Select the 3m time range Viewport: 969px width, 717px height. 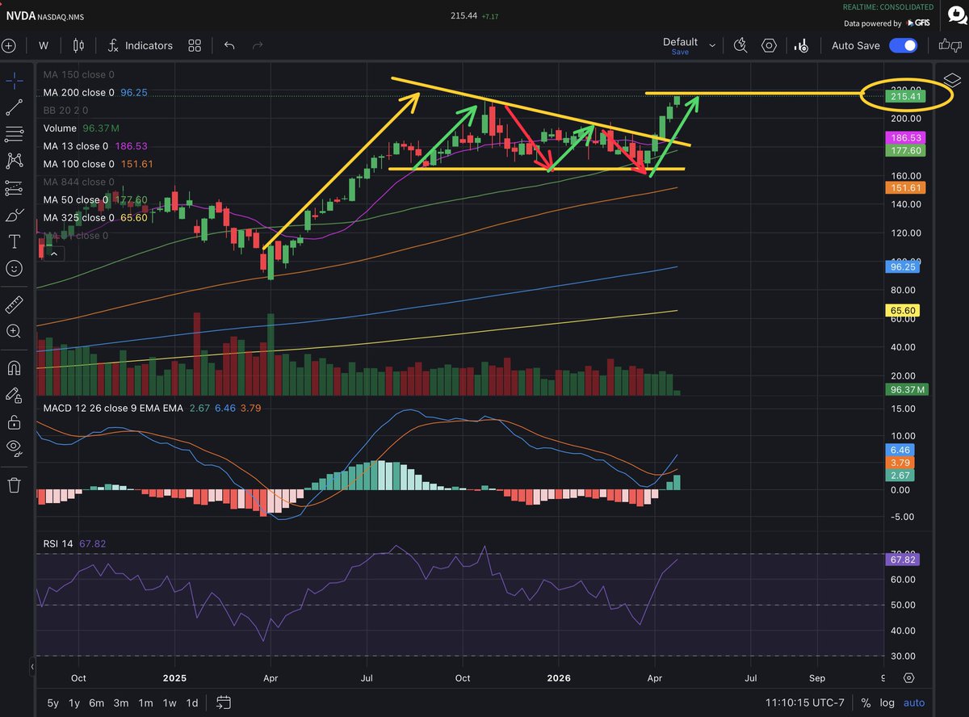point(121,702)
